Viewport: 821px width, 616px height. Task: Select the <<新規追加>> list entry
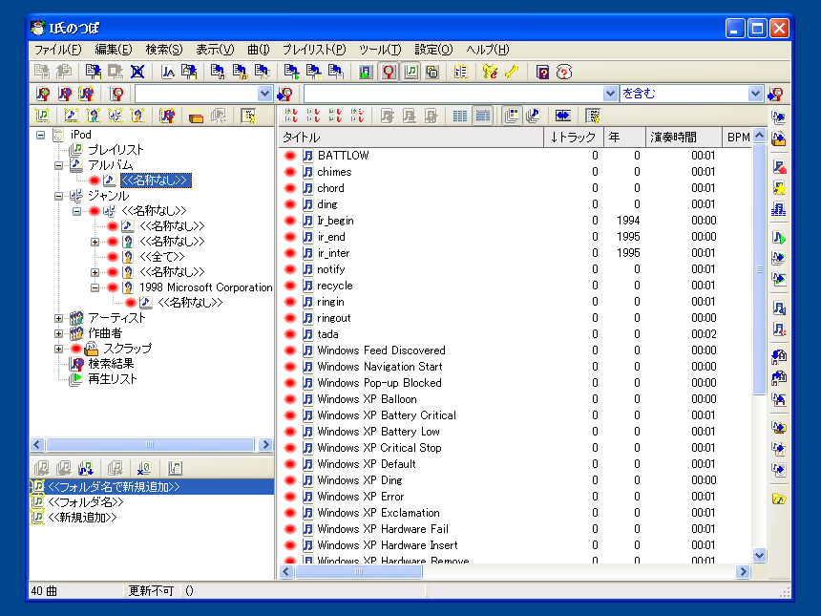click(152, 518)
